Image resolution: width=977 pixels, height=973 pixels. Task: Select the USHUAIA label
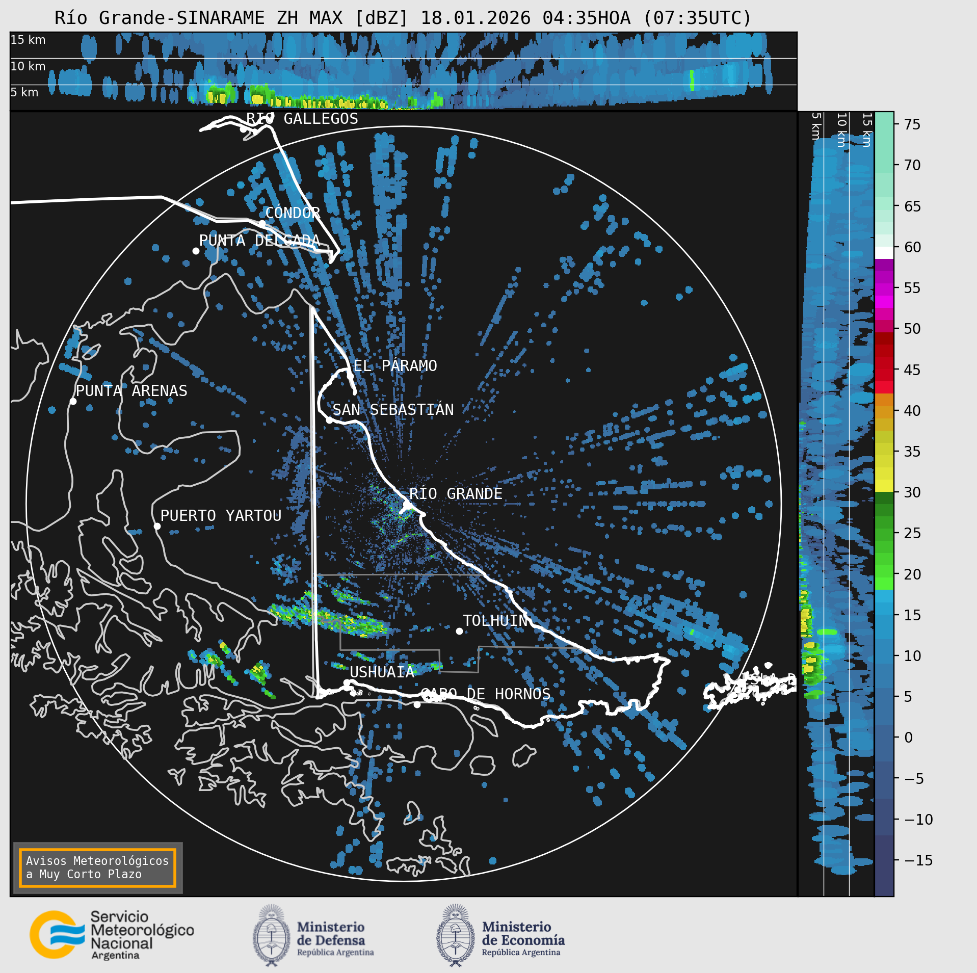coord(382,672)
